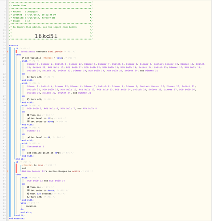Click Motion Sensor 12's motion condition
Image resolution: width=213 pixels, height=222 pixels.
pos(51,171)
